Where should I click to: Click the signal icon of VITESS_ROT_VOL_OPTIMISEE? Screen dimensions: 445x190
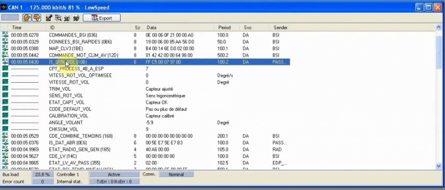coord(5,75)
